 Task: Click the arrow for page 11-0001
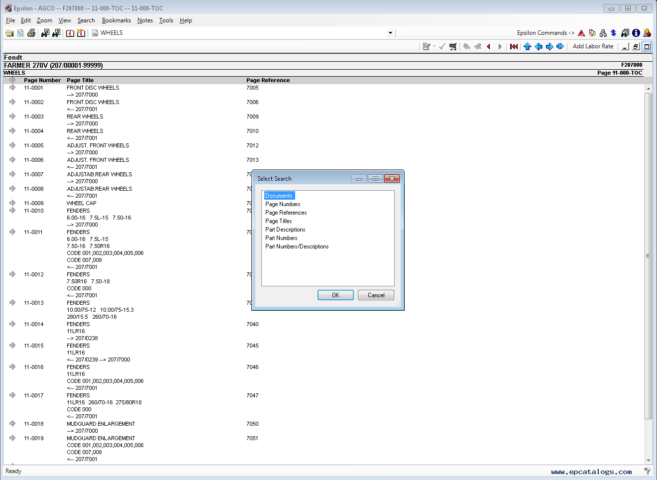coord(12,88)
